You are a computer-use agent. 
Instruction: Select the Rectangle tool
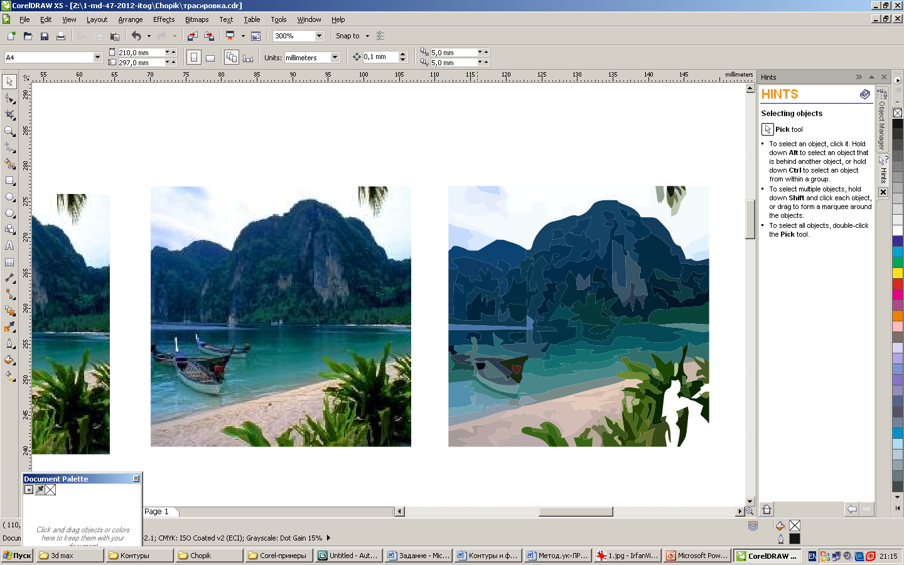[x=9, y=180]
